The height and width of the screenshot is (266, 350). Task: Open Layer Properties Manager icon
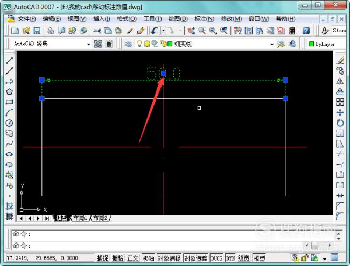[x=128, y=44]
